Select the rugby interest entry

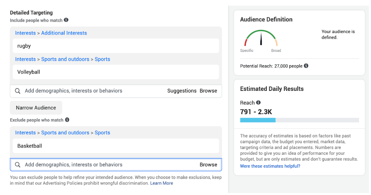116,46
